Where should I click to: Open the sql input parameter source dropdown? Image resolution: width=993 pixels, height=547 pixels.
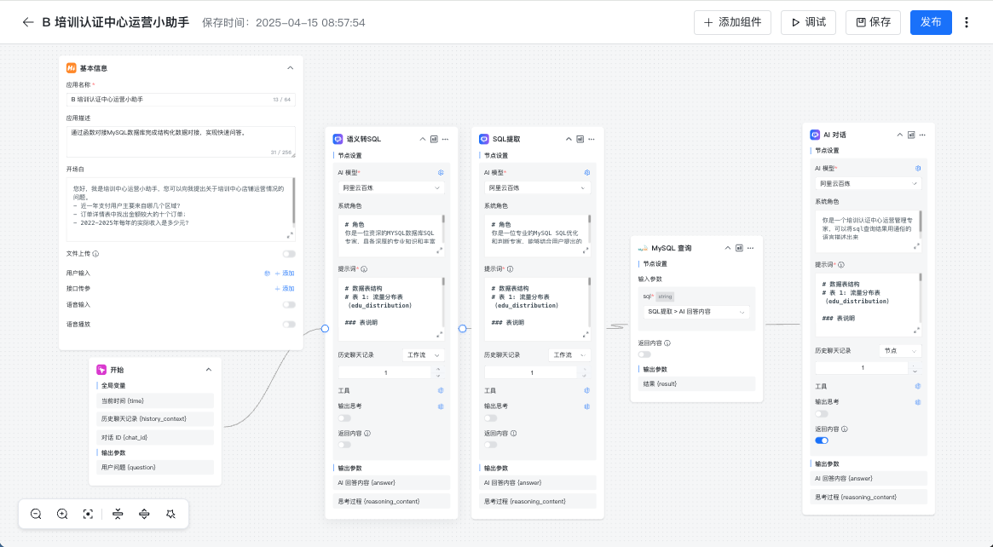pos(696,312)
